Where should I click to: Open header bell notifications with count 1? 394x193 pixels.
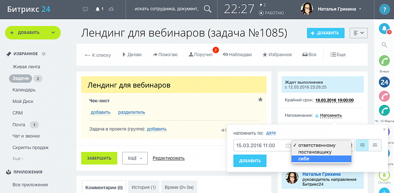coord(99,9)
